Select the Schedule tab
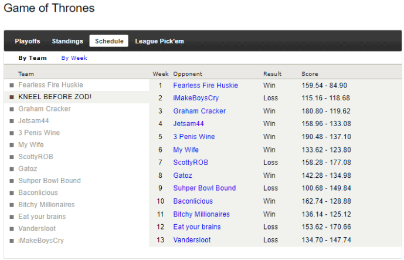404x260 pixels. click(109, 41)
